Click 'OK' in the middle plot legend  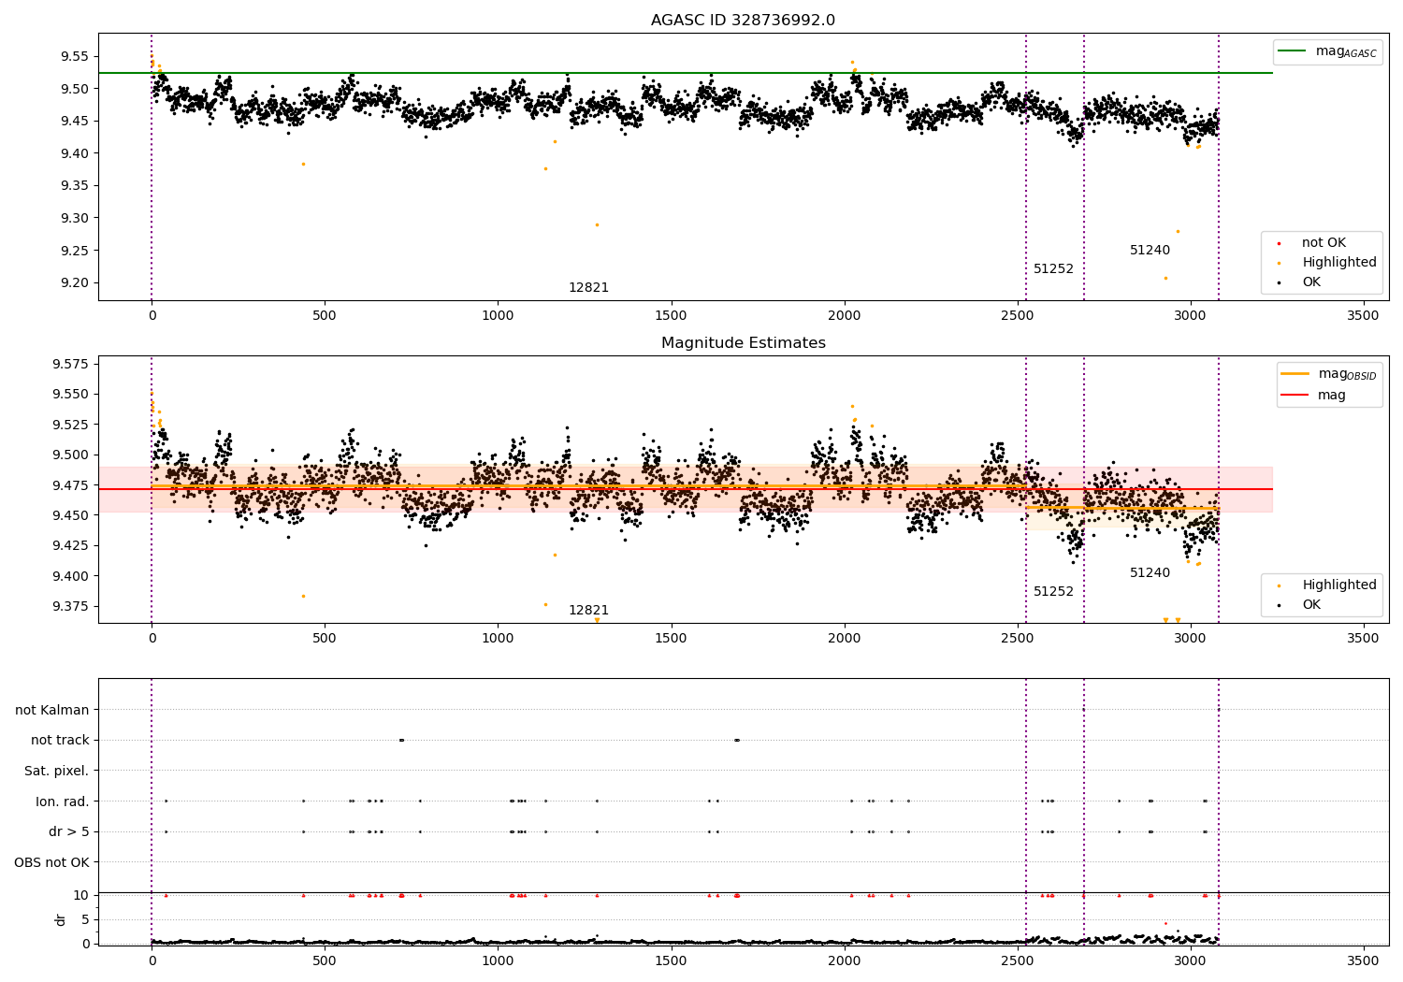click(x=1311, y=605)
